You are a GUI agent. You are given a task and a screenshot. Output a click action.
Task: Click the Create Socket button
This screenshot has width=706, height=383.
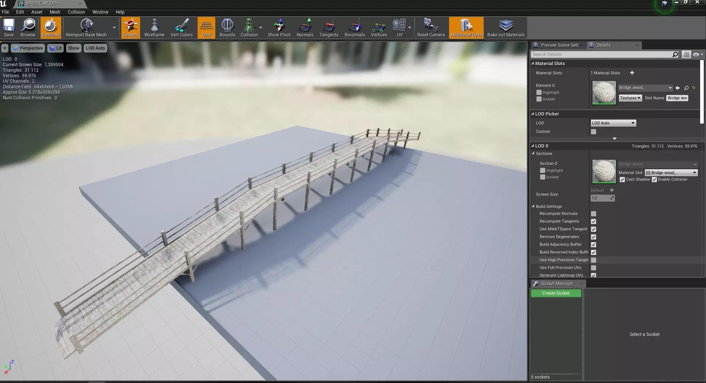coord(556,293)
